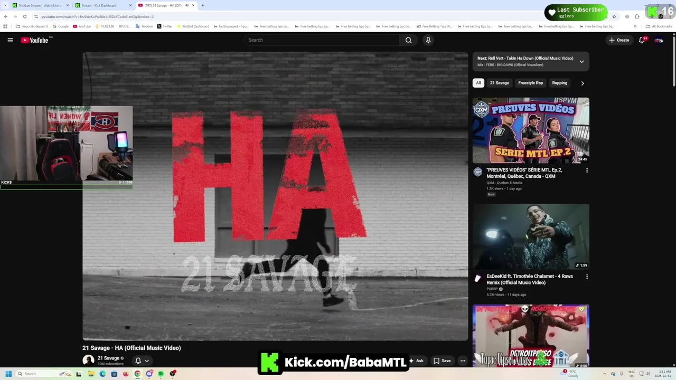Open the bettingexpert bookmark
Viewport: 676px width, 380px height.
point(231,26)
